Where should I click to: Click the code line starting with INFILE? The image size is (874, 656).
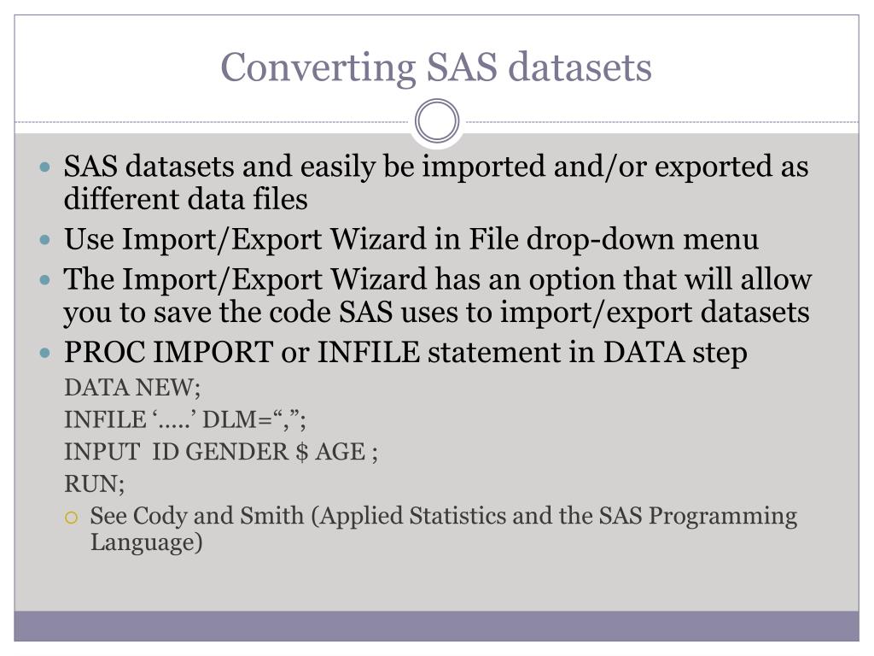click(185, 419)
